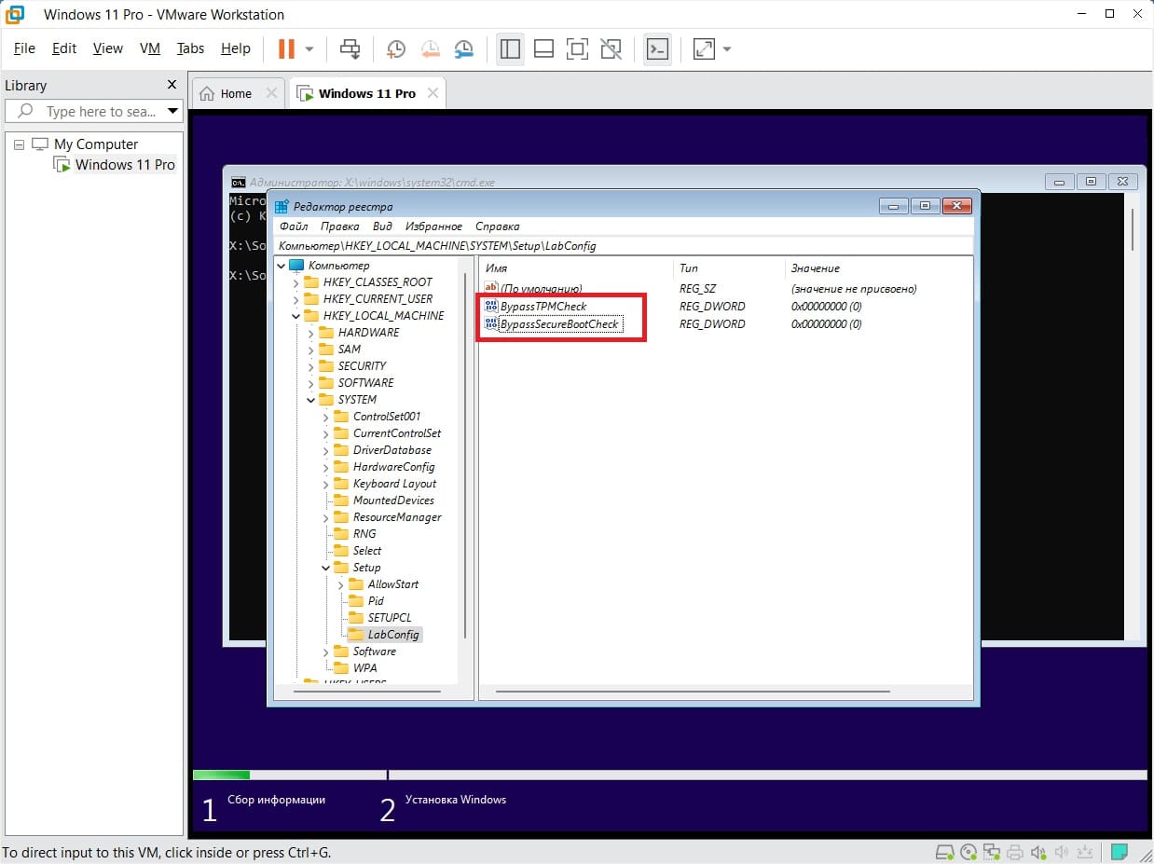Close the Windows 11 Pro tab
The width and height of the screenshot is (1154, 864).
433,93
